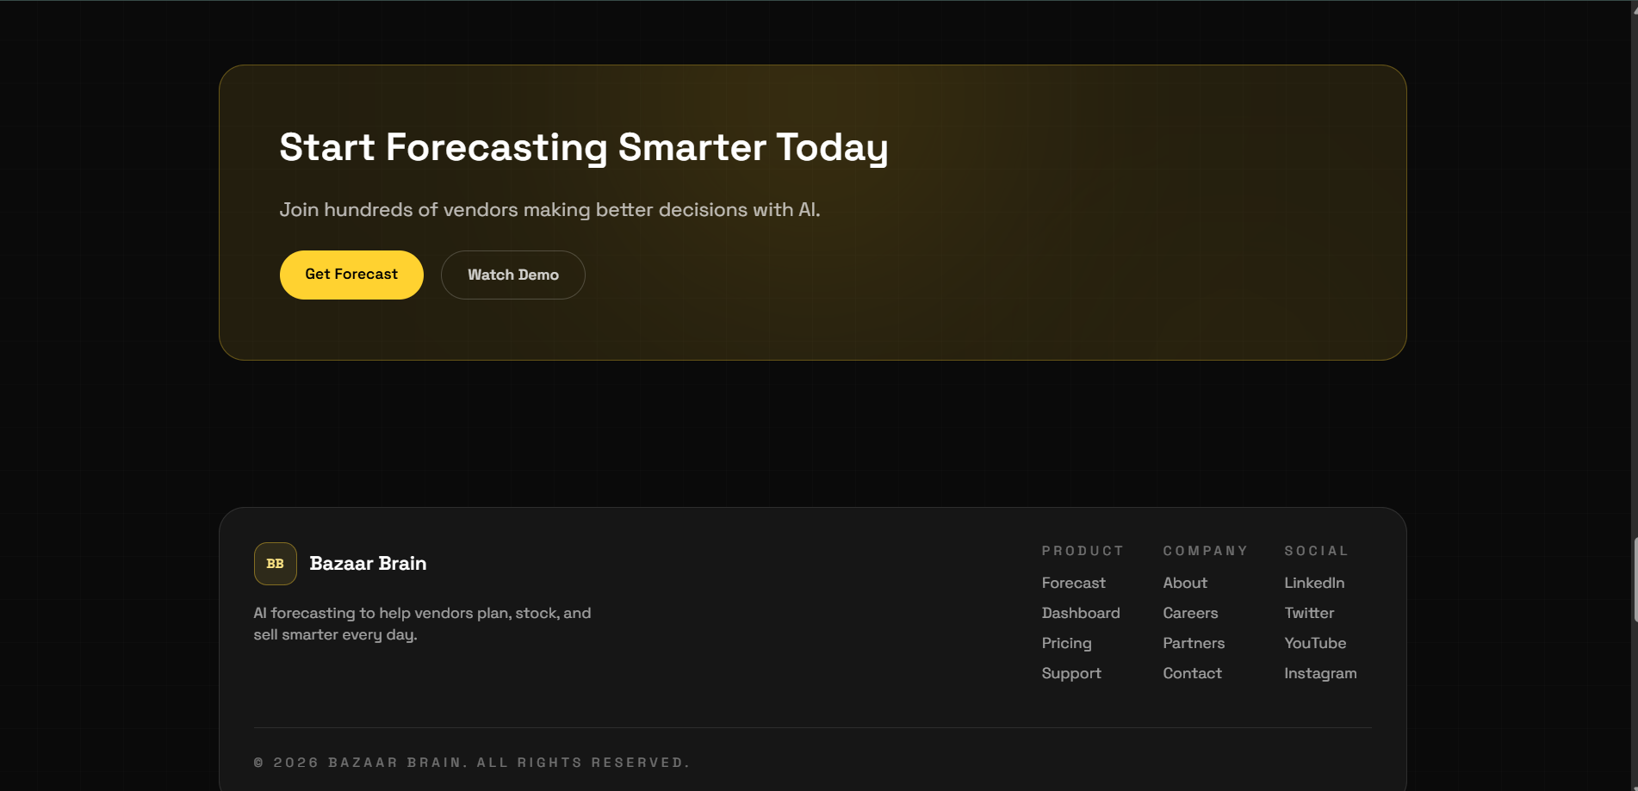The width and height of the screenshot is (1638, 791).
Task: Open the YouTube social link
Action: click(1315, 643)
